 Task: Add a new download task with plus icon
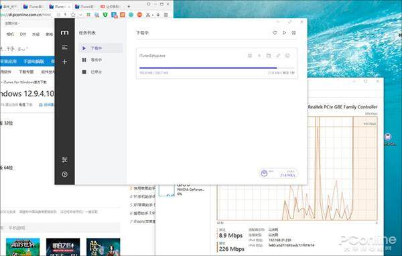(x=64, y=62)
